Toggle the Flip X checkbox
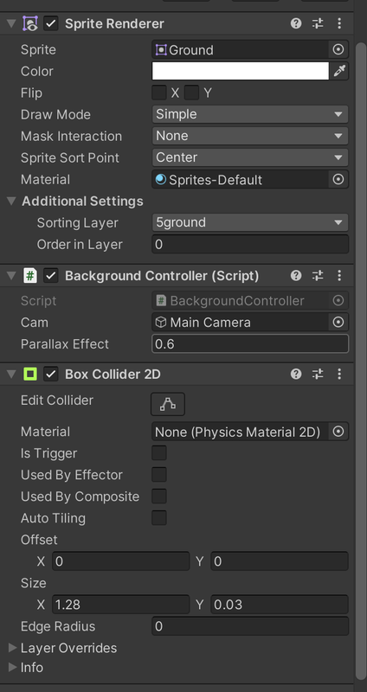The width and height of the screenshot is (367, 692). pos(159,93)
